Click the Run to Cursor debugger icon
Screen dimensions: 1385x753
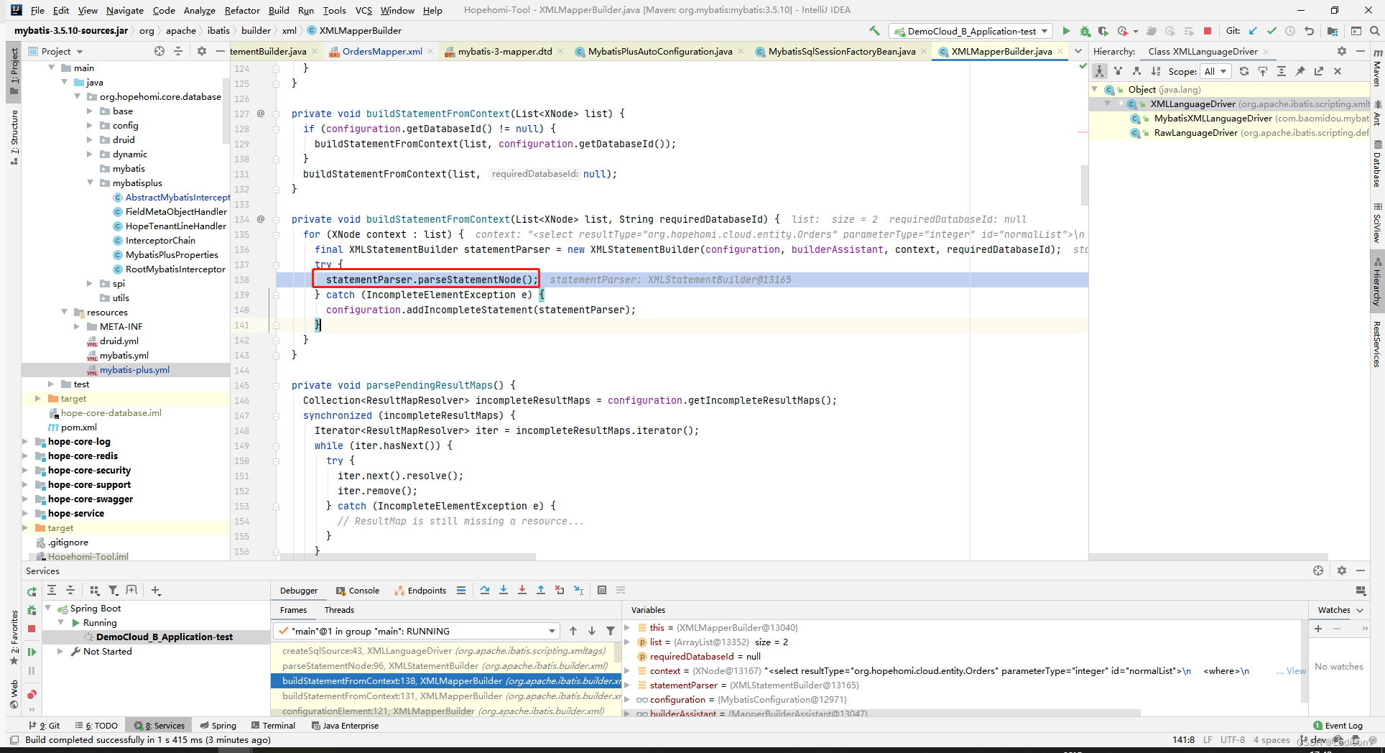(x=579, y=590)
